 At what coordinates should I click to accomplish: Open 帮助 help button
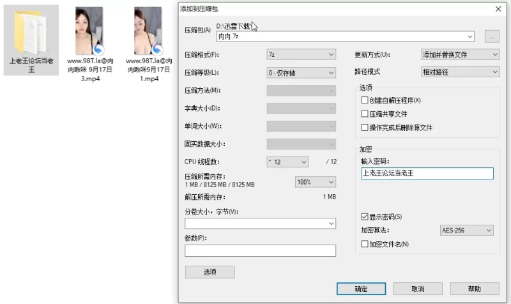pos(475,289)
